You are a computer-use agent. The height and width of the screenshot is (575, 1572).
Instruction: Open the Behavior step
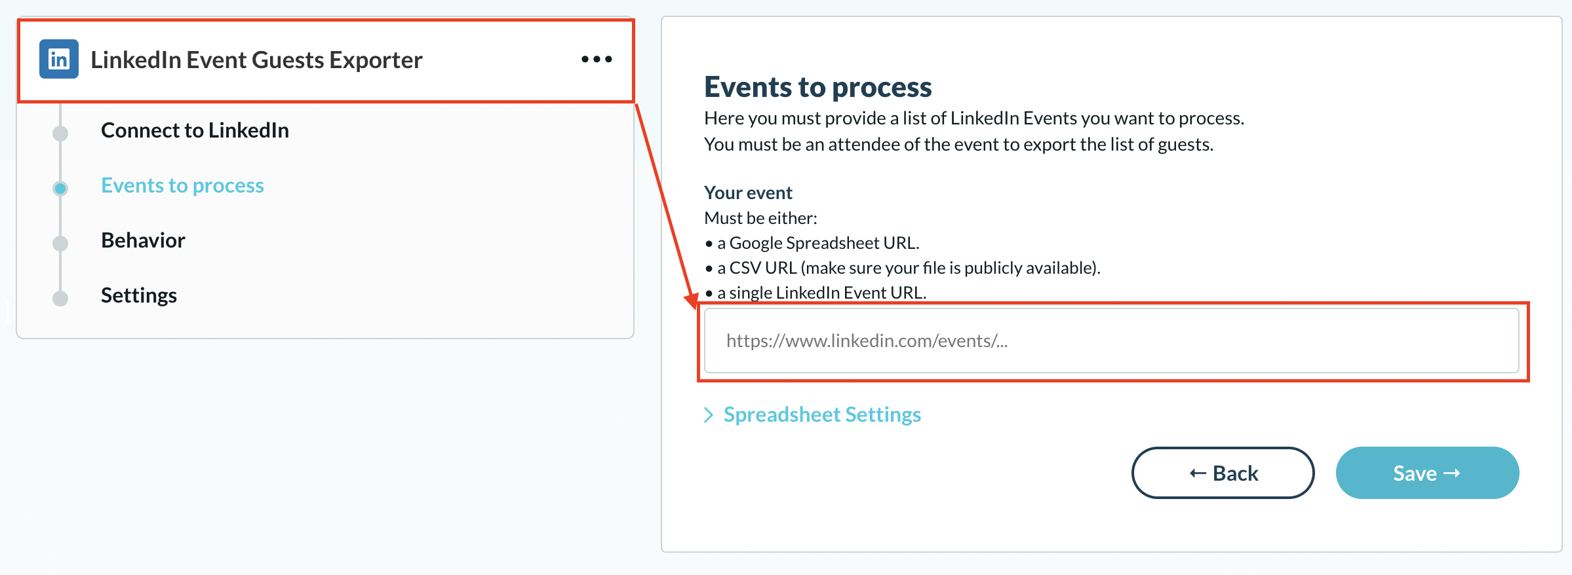(x=143, y=240)
